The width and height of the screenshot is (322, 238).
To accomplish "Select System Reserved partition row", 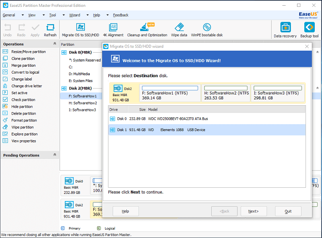I will (x=85, y=60).
